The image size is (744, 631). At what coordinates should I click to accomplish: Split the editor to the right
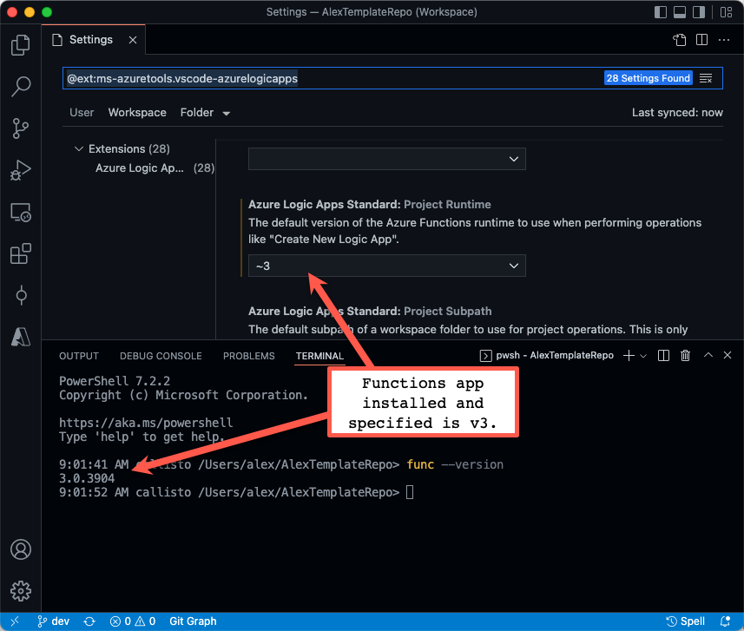701,40
